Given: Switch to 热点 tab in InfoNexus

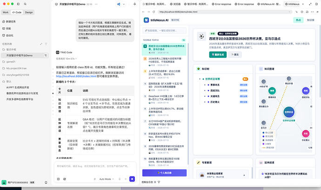Looking at the screenshot, I should coord(298,20).
